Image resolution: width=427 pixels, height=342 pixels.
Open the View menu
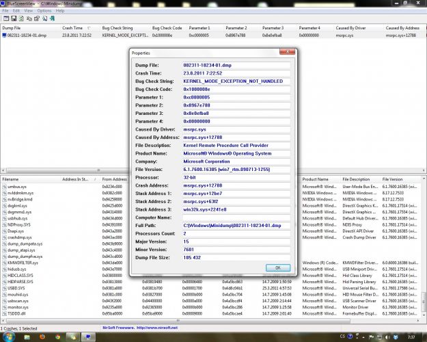coord(28,11)
